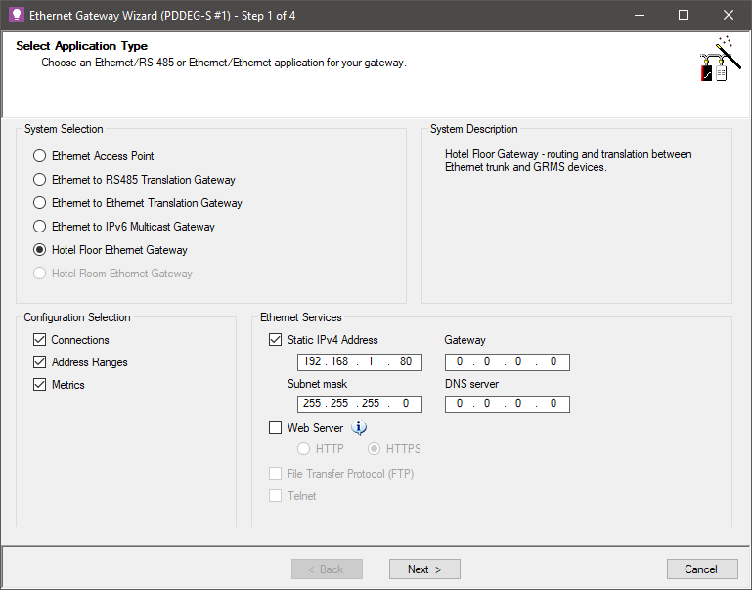Choose Ethernet to Ethernet Translation Gateway
The image size is (752, 590).
point(39,203)
